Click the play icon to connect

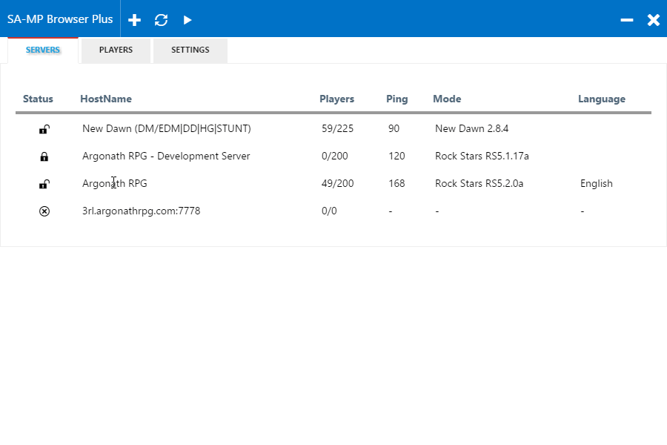tap(188, 20)
